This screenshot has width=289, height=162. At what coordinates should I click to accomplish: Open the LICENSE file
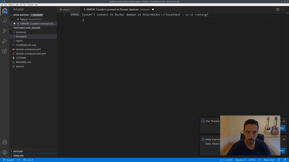click(33, 58)
